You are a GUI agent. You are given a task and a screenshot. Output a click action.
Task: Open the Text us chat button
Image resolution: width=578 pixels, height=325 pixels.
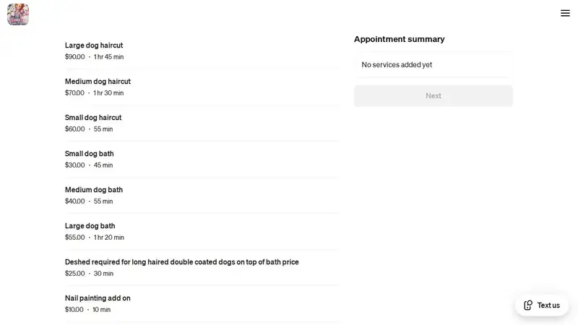pos(542,305)
